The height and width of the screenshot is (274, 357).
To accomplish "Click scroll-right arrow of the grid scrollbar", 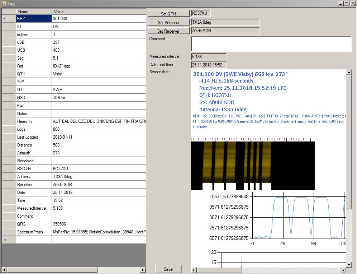I will [143, 270].
